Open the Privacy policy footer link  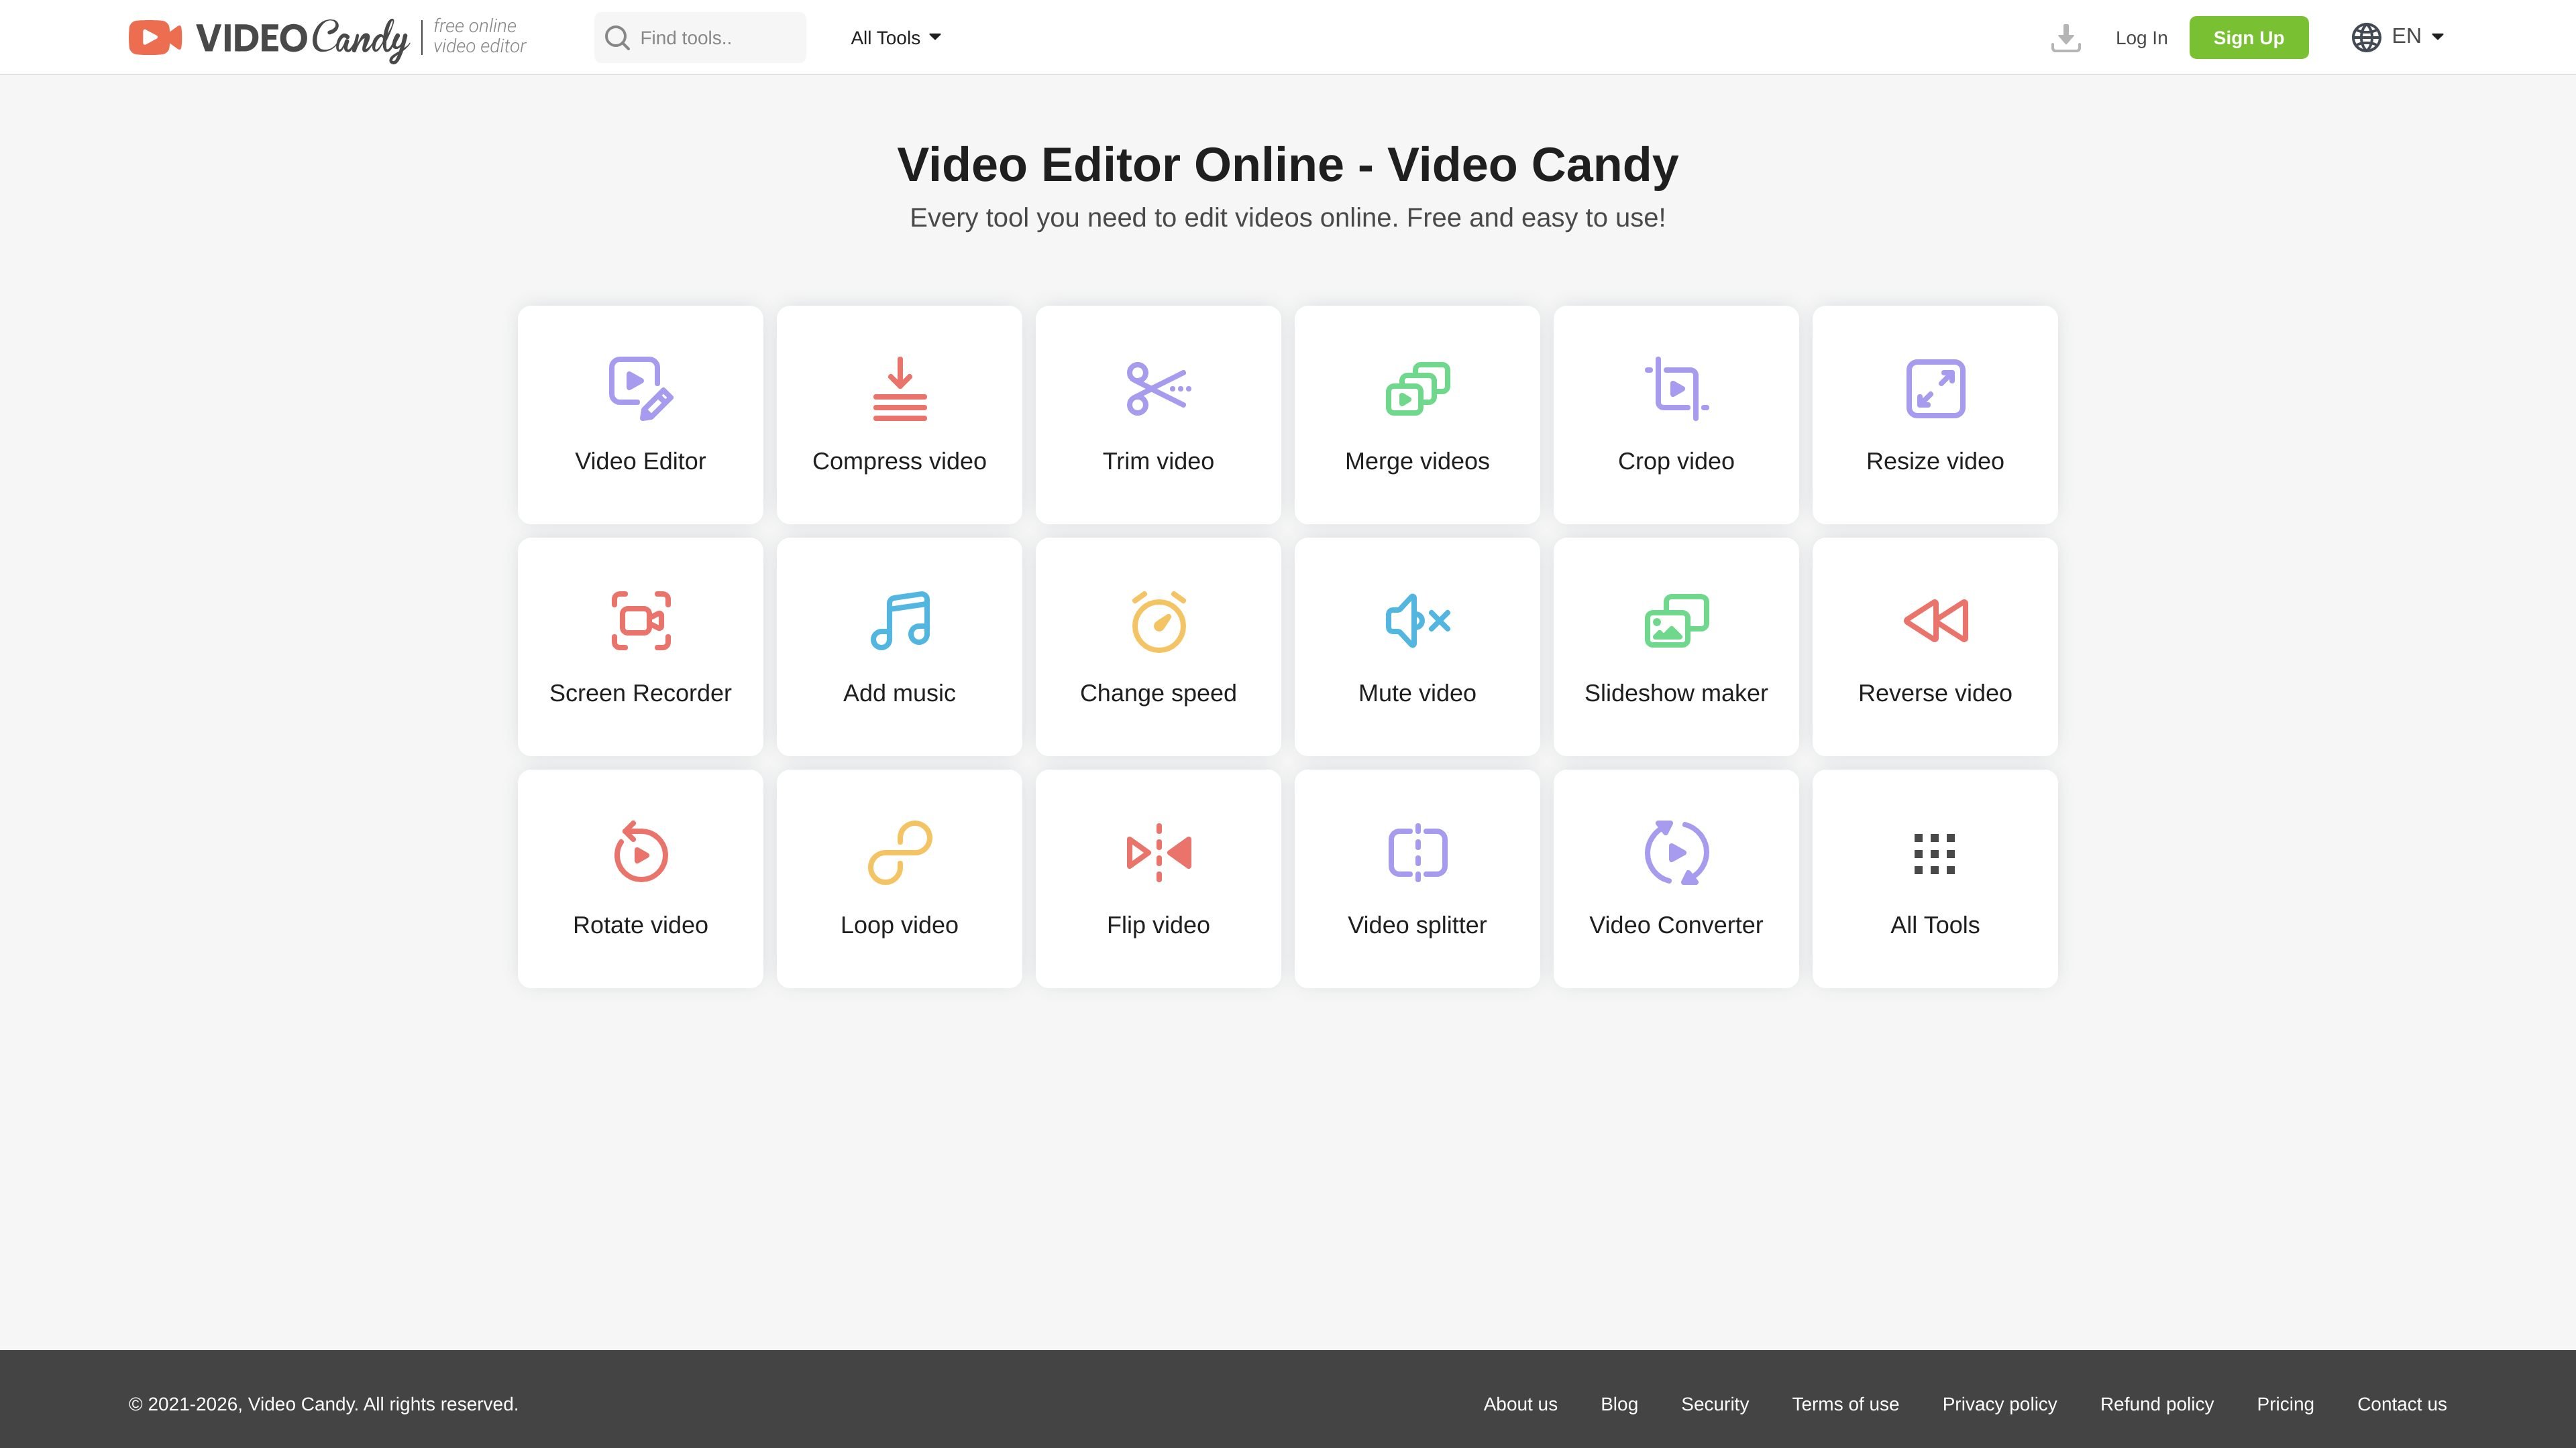pos(1999,1404)
